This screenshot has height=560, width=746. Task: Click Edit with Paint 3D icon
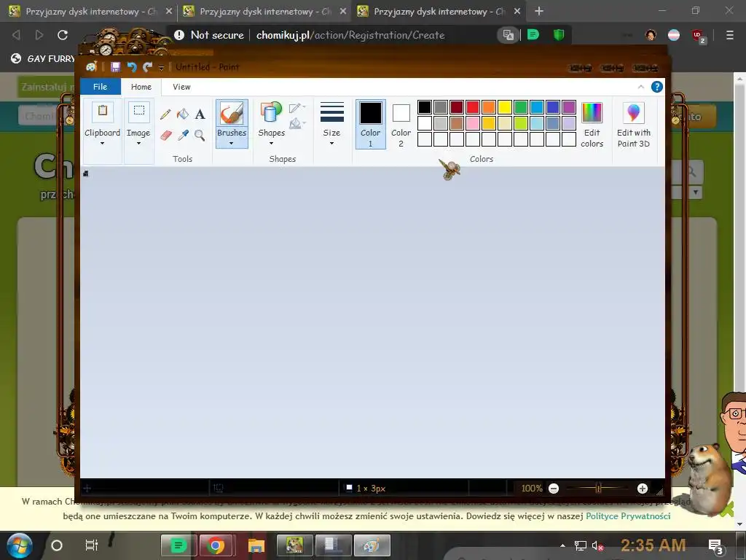pyautogui.click(x=633, y=113)
